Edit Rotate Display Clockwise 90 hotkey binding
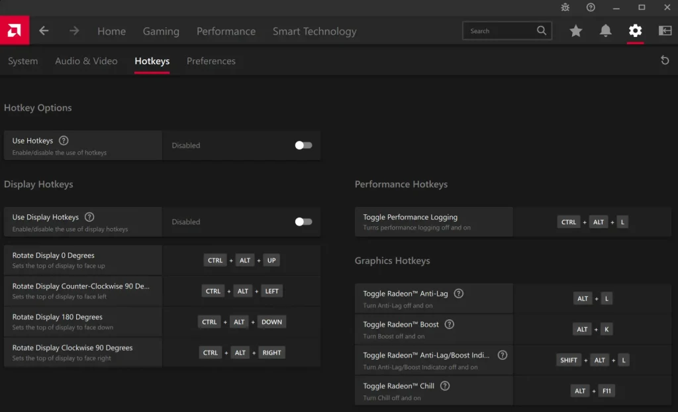Screen dimensions: 678x412 point(241,352)
